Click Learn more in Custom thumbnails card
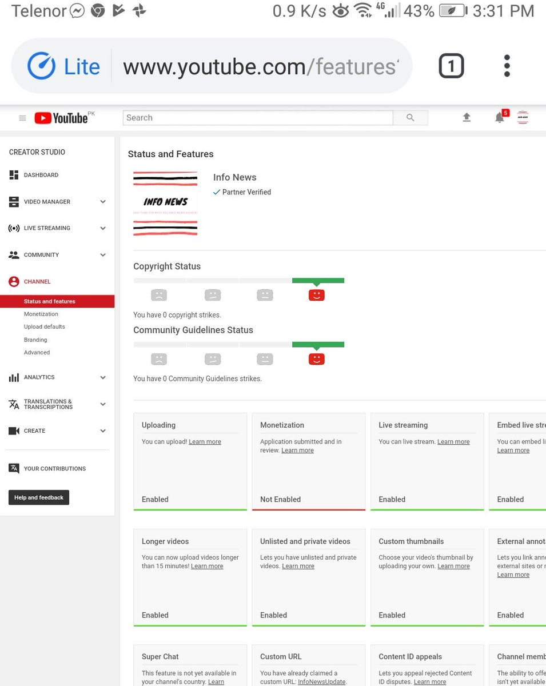Image resolution: width=546 pixels, height=686 pixels. click(453, 566)
